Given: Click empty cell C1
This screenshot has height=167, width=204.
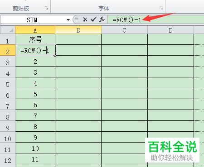Looking at the screenshot, I should [124, 39].
